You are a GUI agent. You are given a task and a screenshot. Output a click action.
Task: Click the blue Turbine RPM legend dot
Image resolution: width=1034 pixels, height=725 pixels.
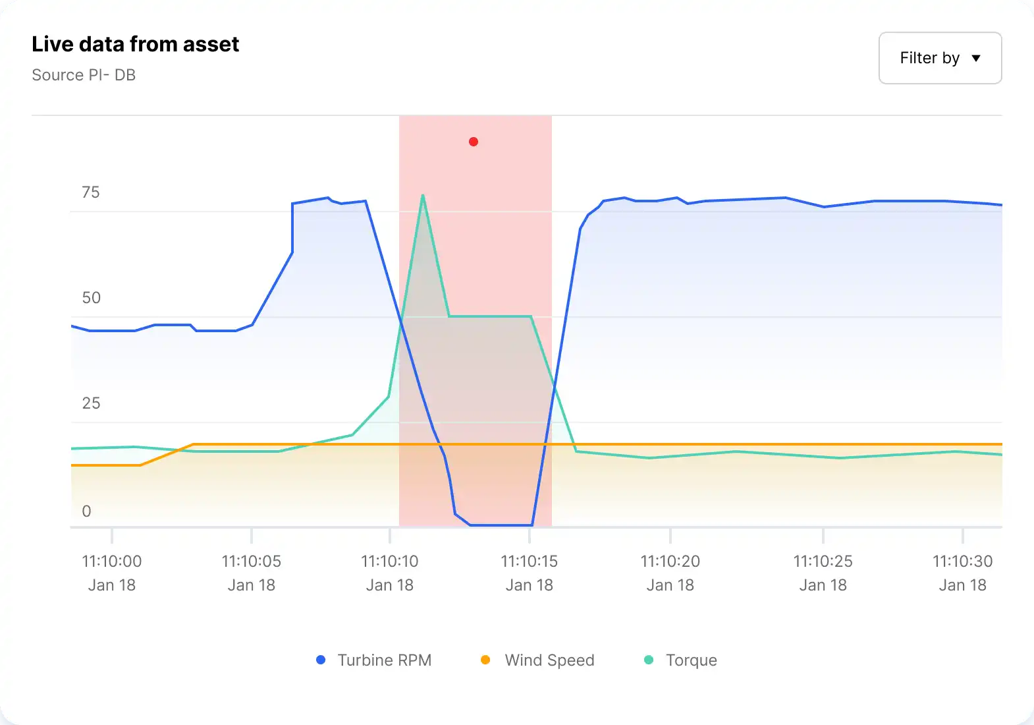pyautogui.click(x=321, y=660)
